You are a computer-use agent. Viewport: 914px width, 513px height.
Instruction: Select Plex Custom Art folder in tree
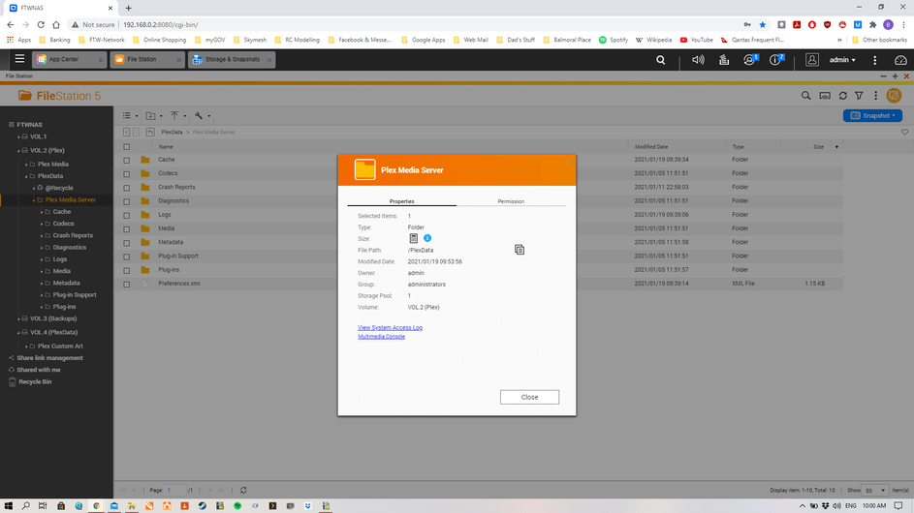[x=60, y=346]
